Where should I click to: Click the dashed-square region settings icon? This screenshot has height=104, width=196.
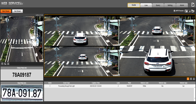190,11
